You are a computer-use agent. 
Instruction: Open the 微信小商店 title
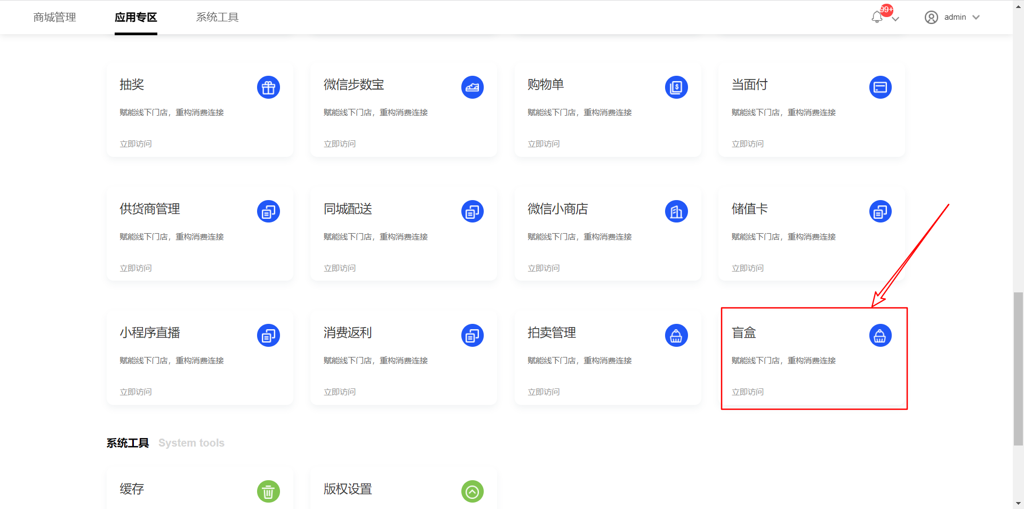[557, 209]
